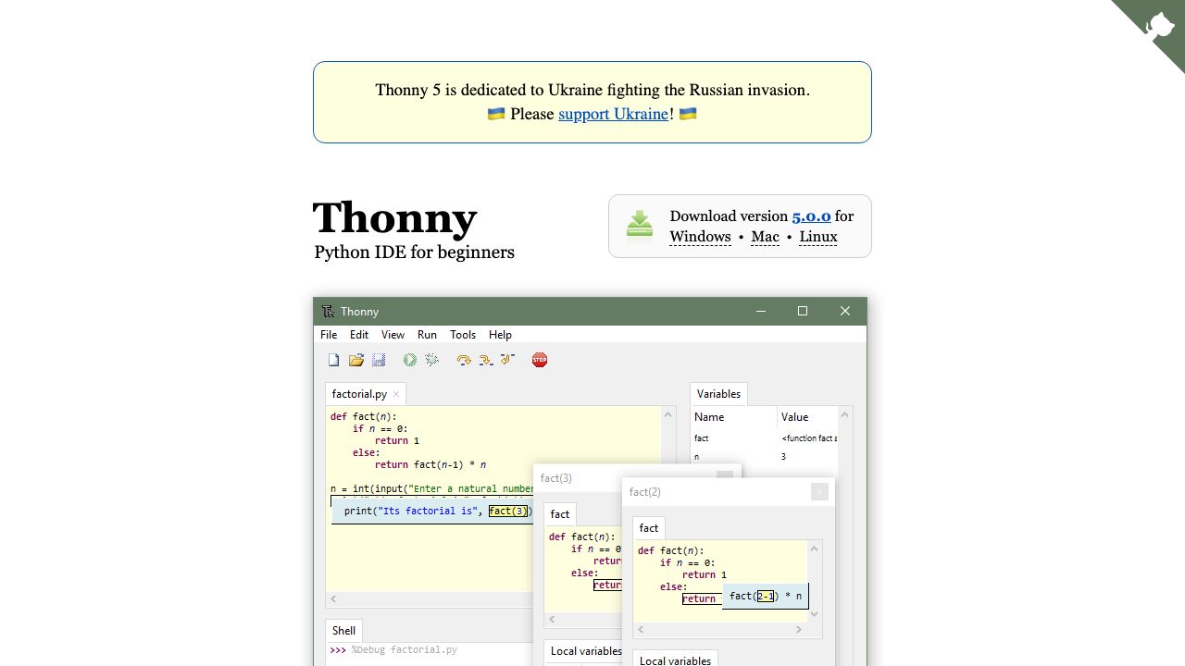This screenshot has height=666, width=1185.
Task: Click the 'Enter a natural number' input line
Action: 431,489
